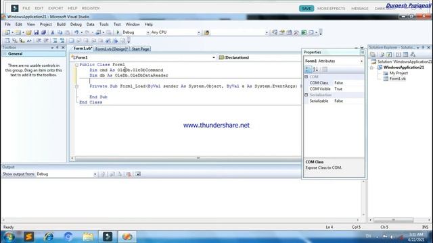Click the Find in Files icon next to Any CPU
Screen dimensions: 433x243
pos(206,32)
